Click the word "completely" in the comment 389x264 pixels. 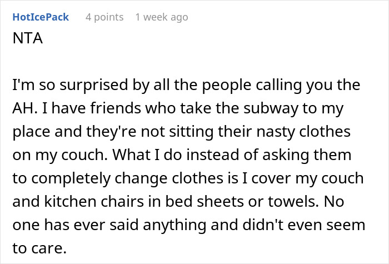click(67, 178)
